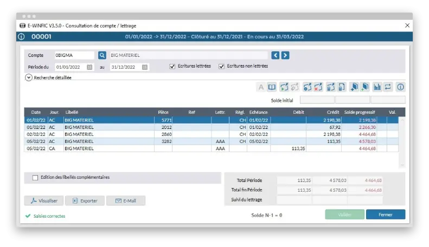Click the bar chart icon in toolbar
This screenshot has height=247, width=429.
point(377,87)
